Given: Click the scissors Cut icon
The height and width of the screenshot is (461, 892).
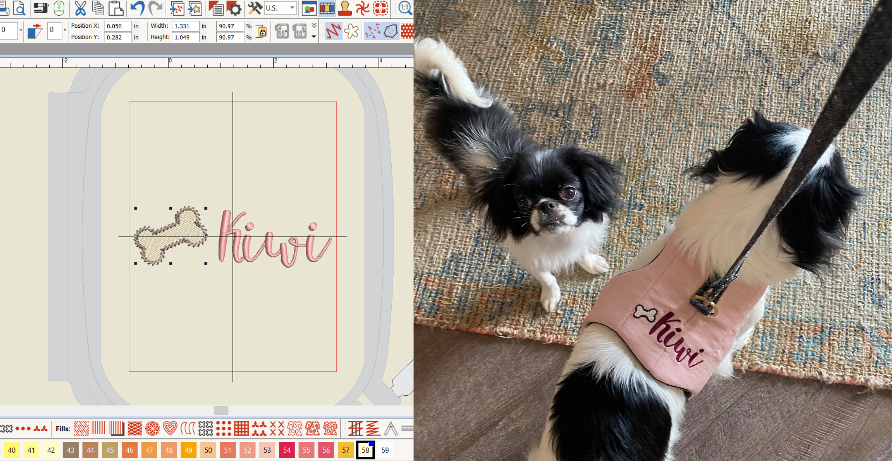Looking at the screenshot, I should tap(80, 8).
